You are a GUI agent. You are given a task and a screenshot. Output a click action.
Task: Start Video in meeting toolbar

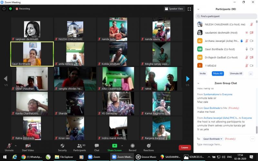pos(28,147)
